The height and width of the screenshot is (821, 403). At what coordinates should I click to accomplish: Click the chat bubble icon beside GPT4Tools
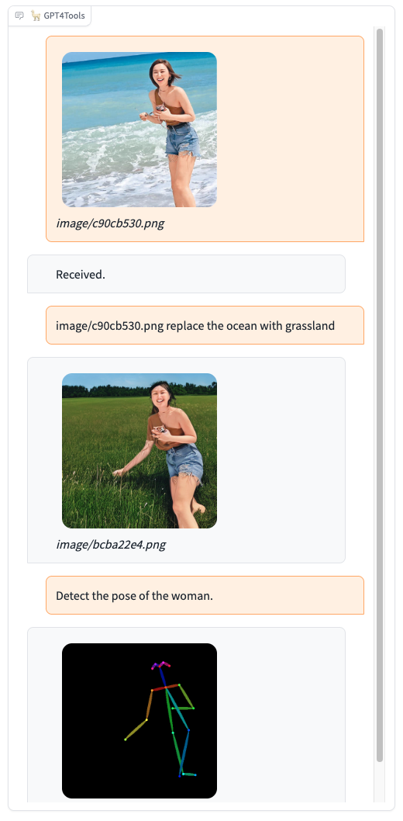pos(19,16)
